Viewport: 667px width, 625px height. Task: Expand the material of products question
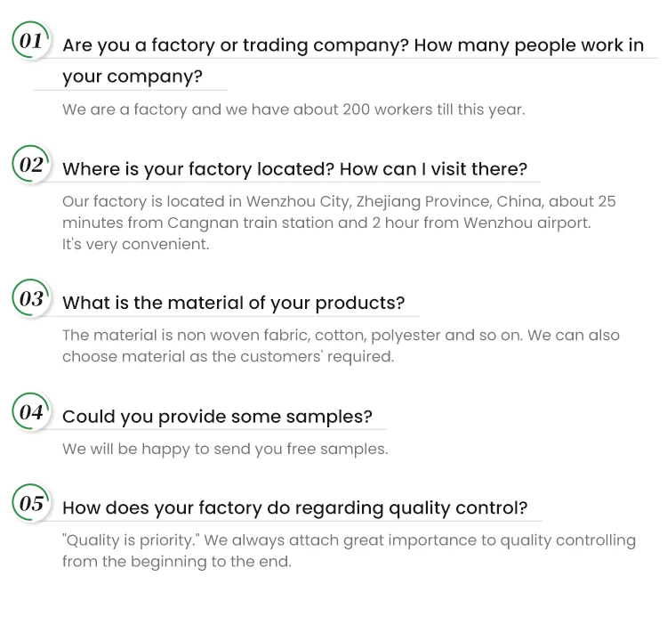click(233, 303)
